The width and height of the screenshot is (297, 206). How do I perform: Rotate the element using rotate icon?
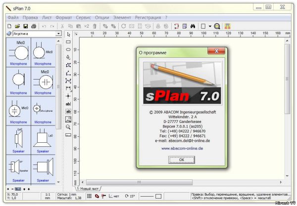pyautogui.click(x=123, y=26)
